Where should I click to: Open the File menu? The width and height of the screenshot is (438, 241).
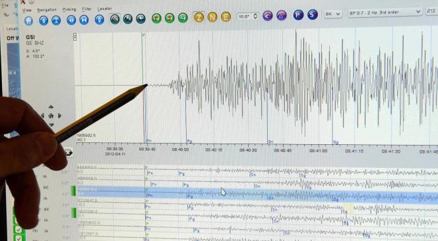(5, 5)
